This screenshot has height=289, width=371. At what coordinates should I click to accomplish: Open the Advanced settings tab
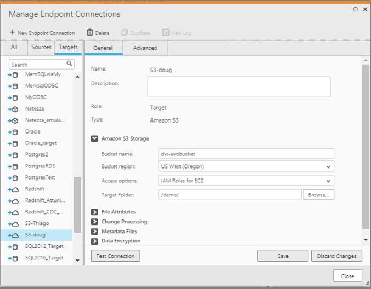click(145, 48)
